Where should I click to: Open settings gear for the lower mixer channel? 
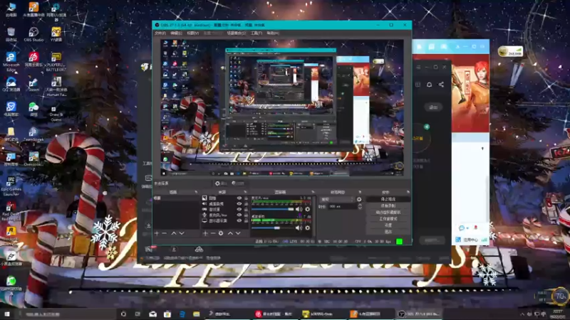pos(308,228)
